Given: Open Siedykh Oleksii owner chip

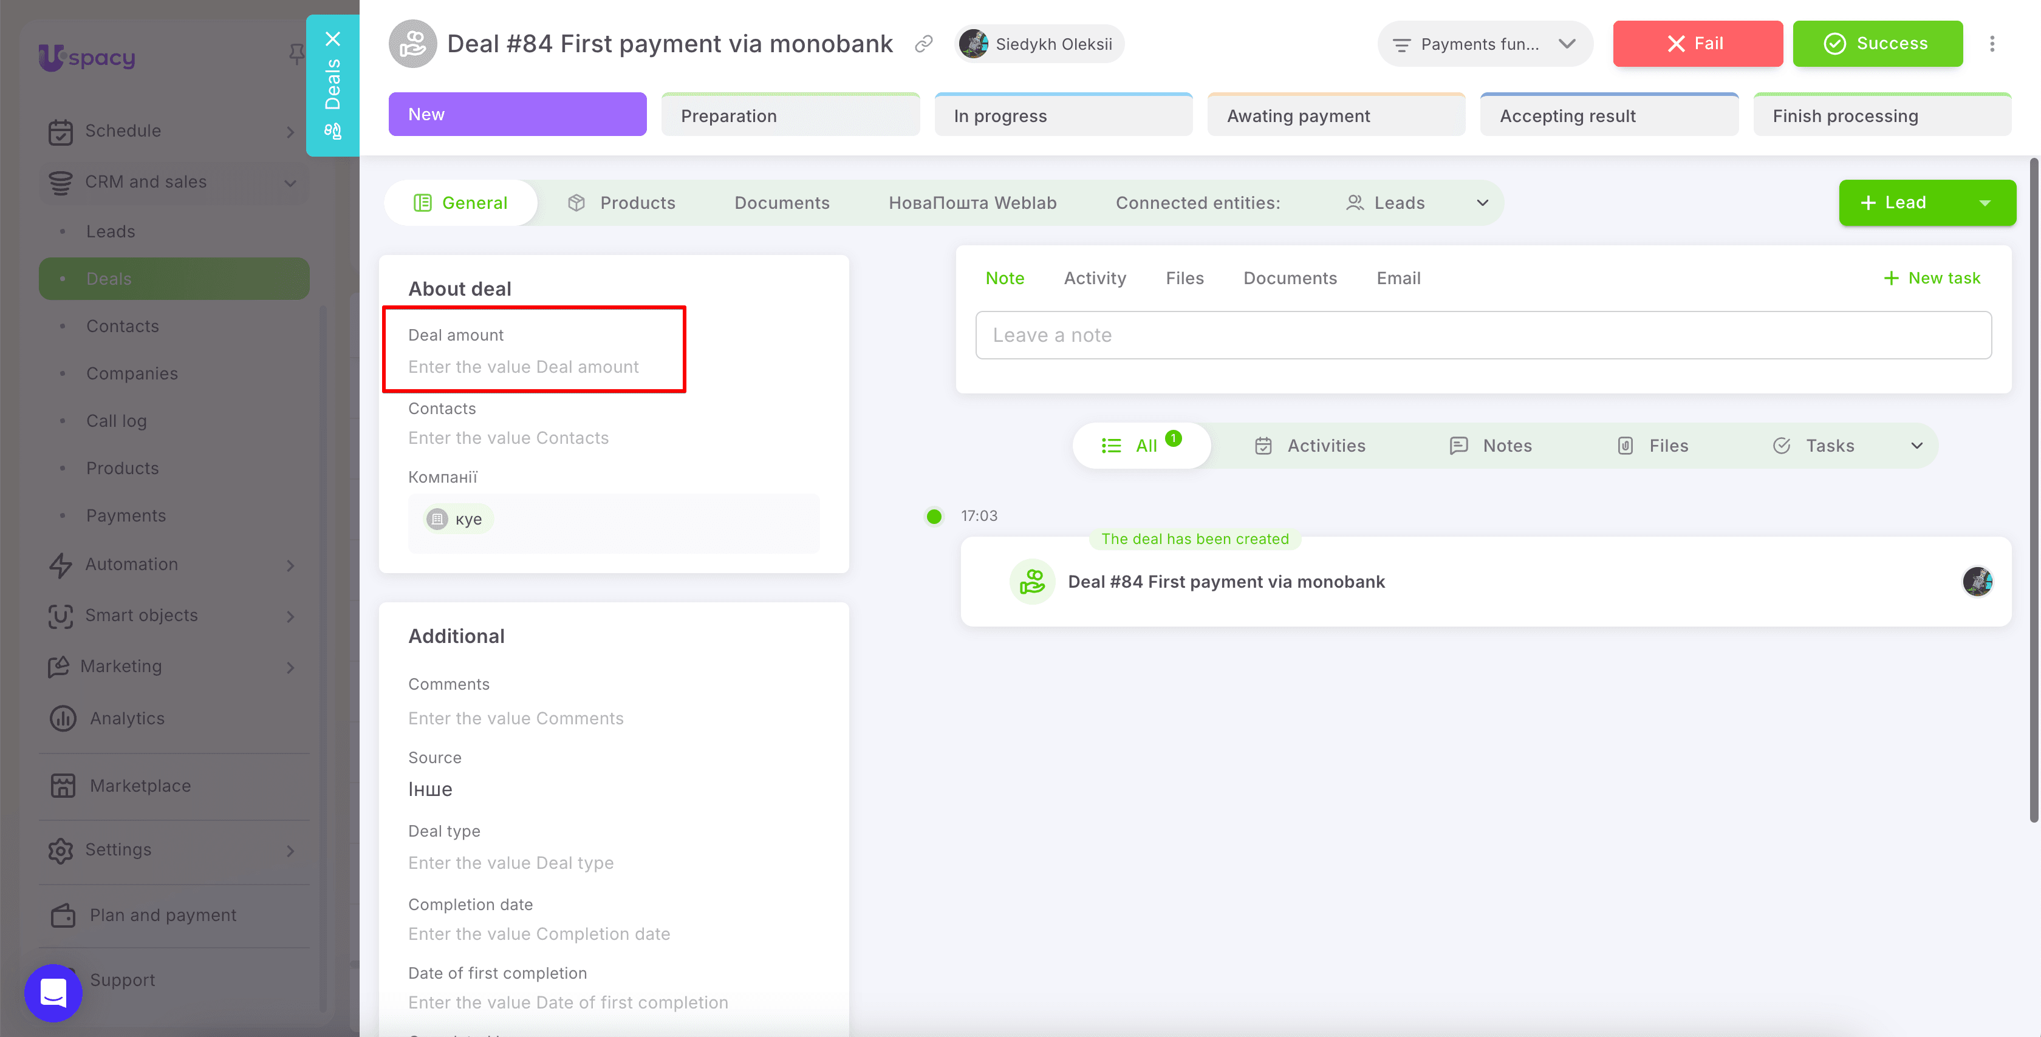Looking at the screenshot, I should point(1039,44).
